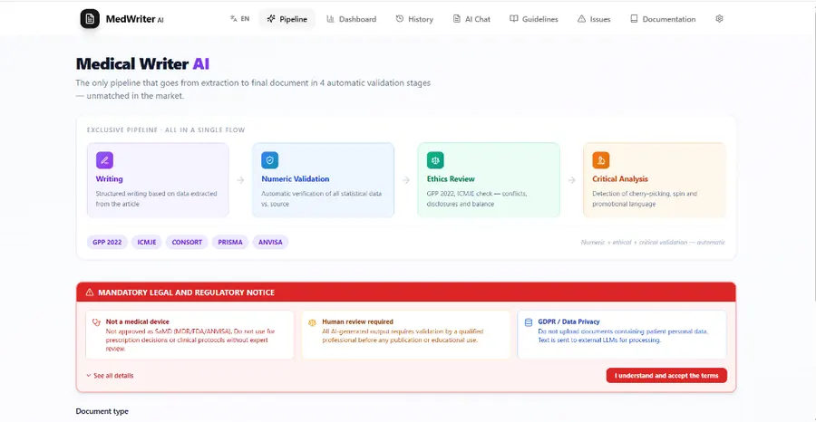This screenshot has width=816, height=422.
Task: Open the Documentation tab
Action: coord(663,19)
